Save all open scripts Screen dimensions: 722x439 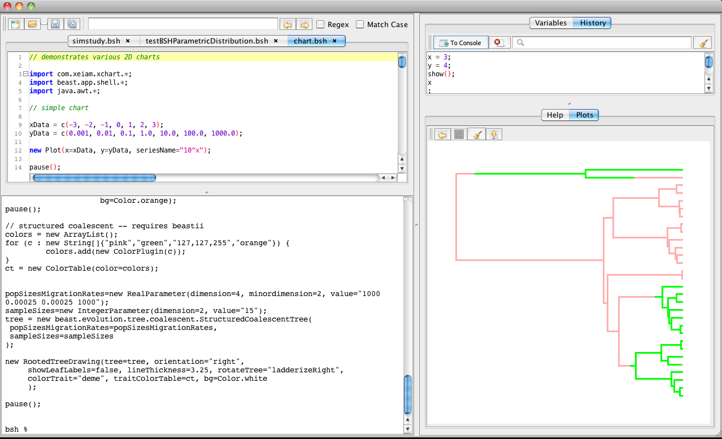click(x=71, y=24)
